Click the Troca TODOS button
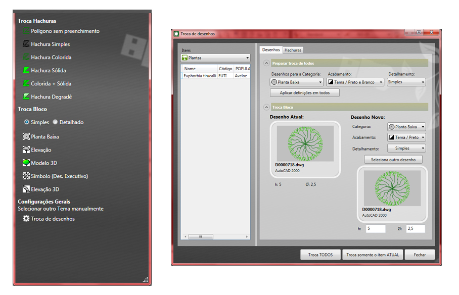 point(320,255)
